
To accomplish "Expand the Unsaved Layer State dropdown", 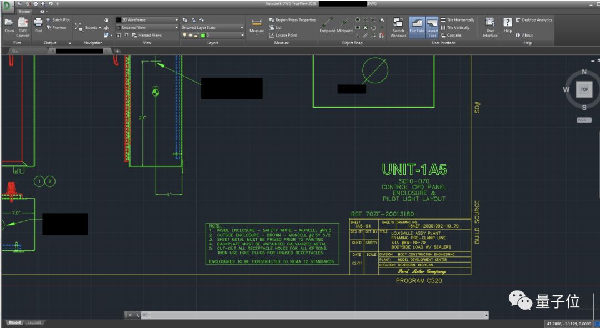I will [x=212, y=27].
